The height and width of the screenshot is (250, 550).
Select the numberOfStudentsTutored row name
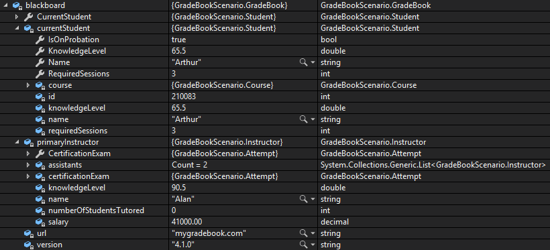[96, 210]
